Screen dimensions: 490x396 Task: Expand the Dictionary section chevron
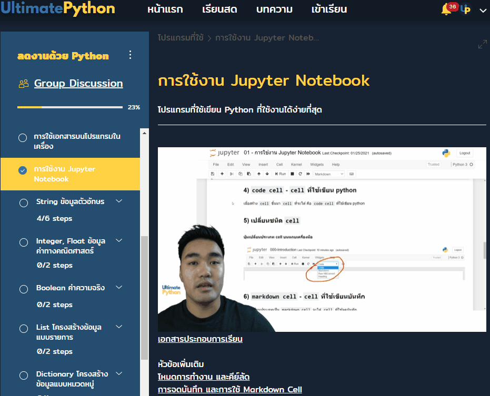click(x=119, y=373)
